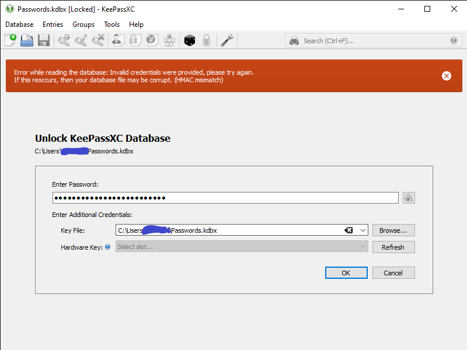Save the current database
Viewport: 467px width, 350px height.
click(x=43, y=40)
